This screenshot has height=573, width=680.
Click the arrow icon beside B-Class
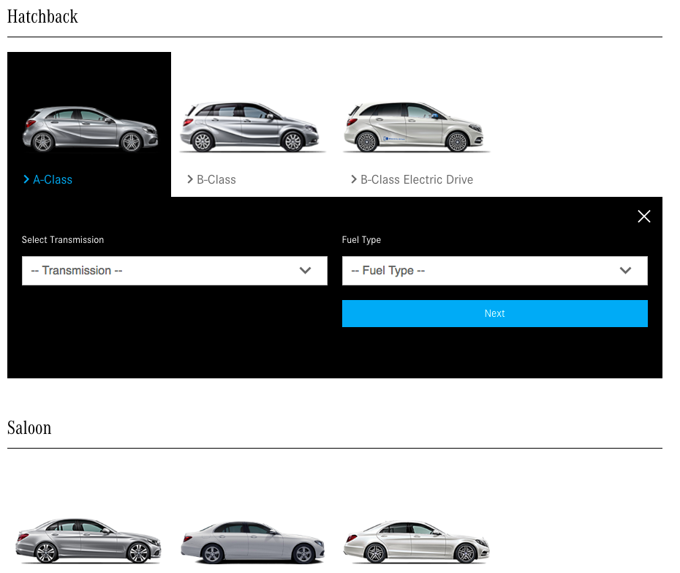(190, 179)
